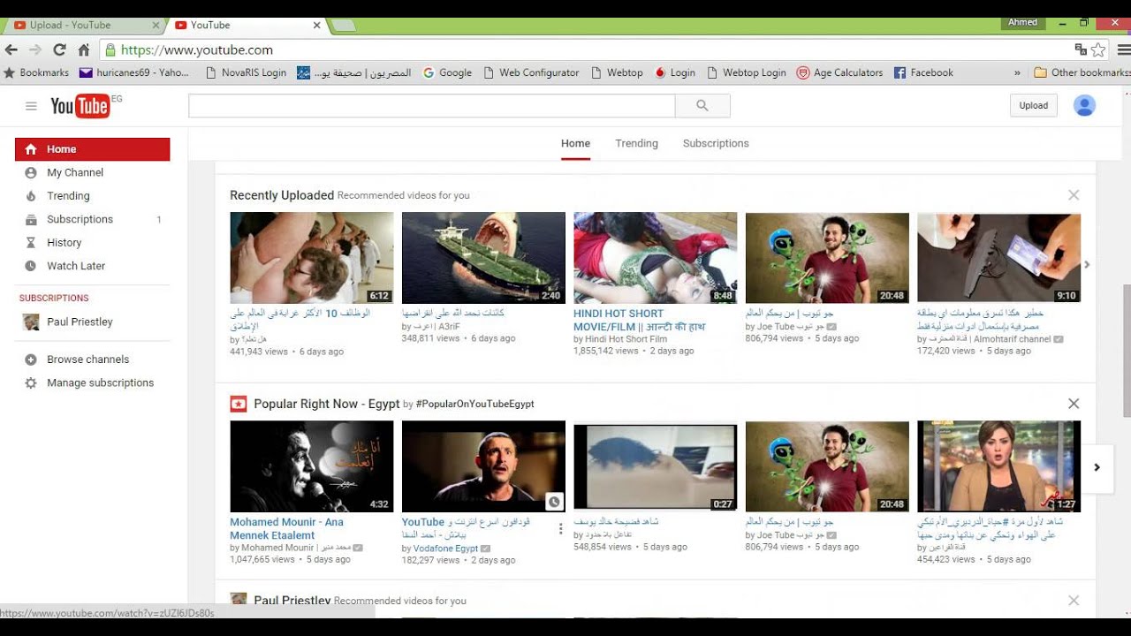Open the account avatar icon
Viewport: 1131px width, 636px height.
[x=1084, y=105]
